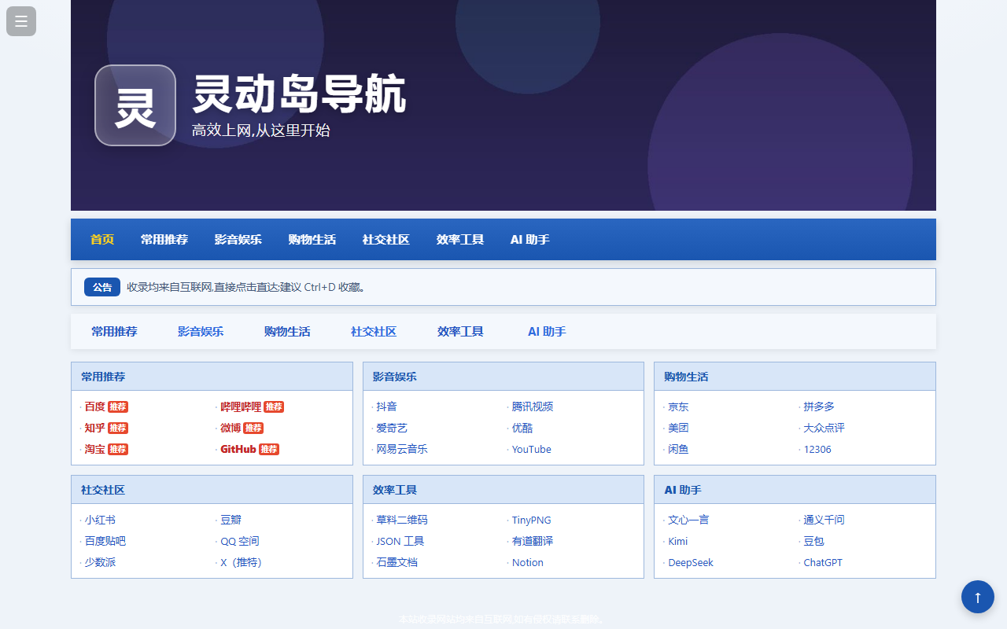Screen dimensions: 1007x629
Task: Open the 12306 link
Action: (817, 449)
